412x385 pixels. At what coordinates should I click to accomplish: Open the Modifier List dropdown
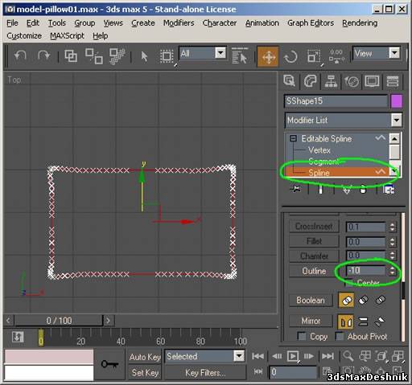coord(343,120)
